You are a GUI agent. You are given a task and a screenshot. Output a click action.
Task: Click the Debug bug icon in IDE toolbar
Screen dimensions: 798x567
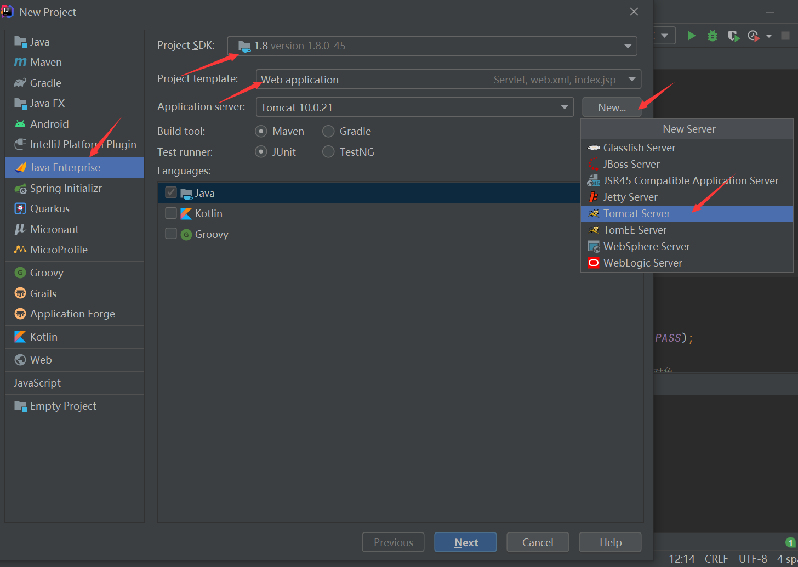coord(713,36)
